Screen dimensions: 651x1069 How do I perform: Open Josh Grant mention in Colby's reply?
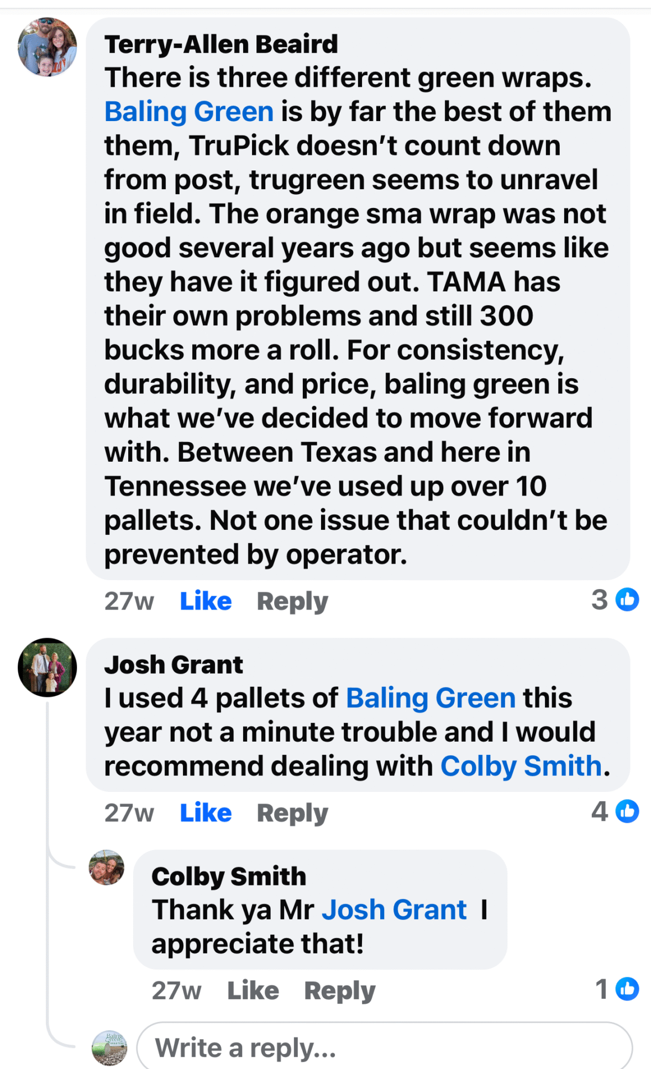point(394,910)
